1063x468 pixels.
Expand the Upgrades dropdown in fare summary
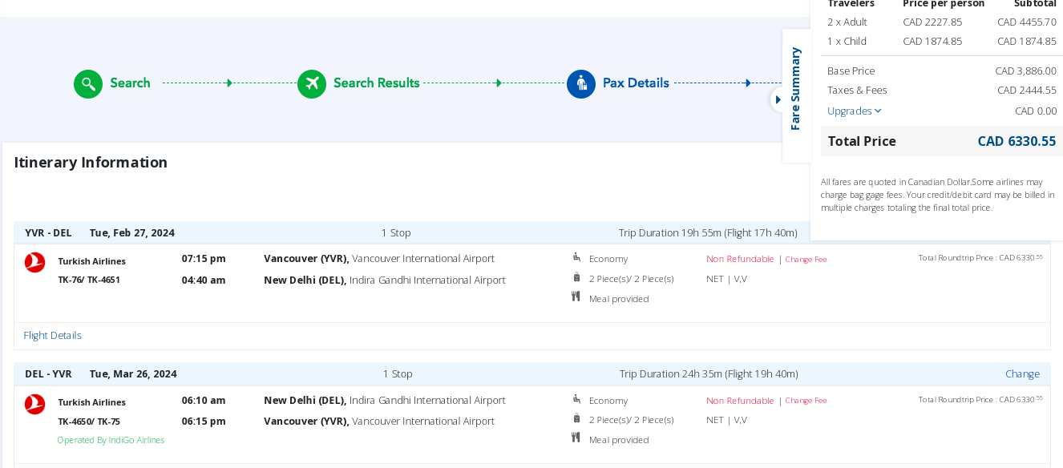855,111
